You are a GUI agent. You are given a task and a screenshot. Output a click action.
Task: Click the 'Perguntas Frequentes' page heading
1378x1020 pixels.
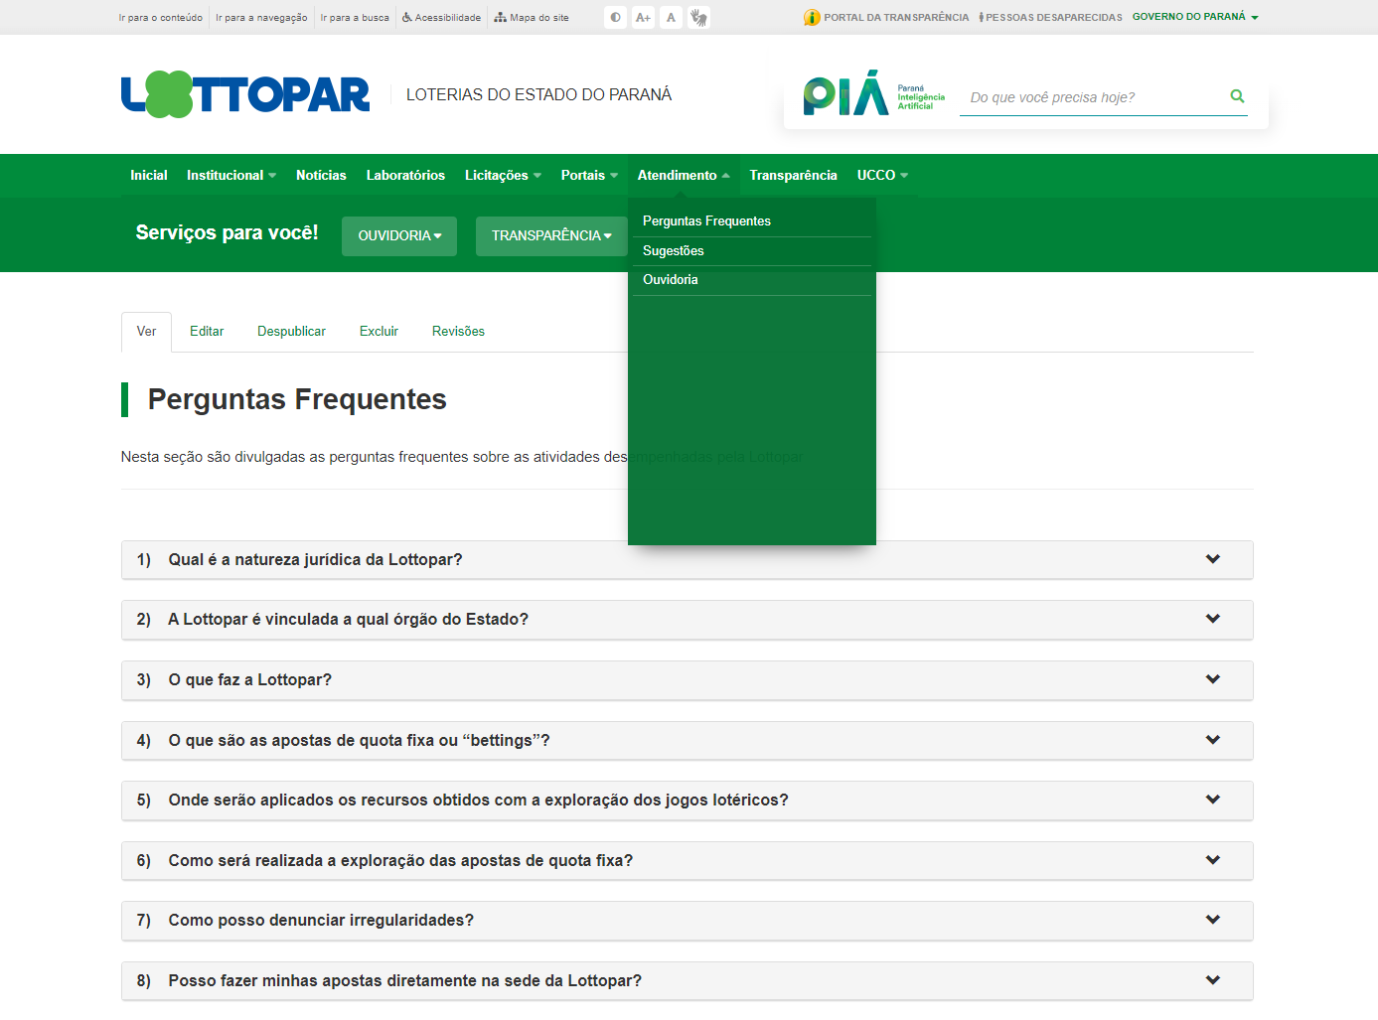(x=297, y=399)
